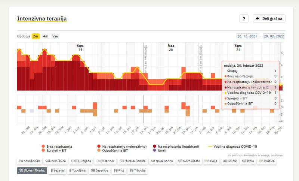This screenshot has width=299, height=181.
Task: Switch to Vse bolnišnice view
Action: click(x=55, y=161)
